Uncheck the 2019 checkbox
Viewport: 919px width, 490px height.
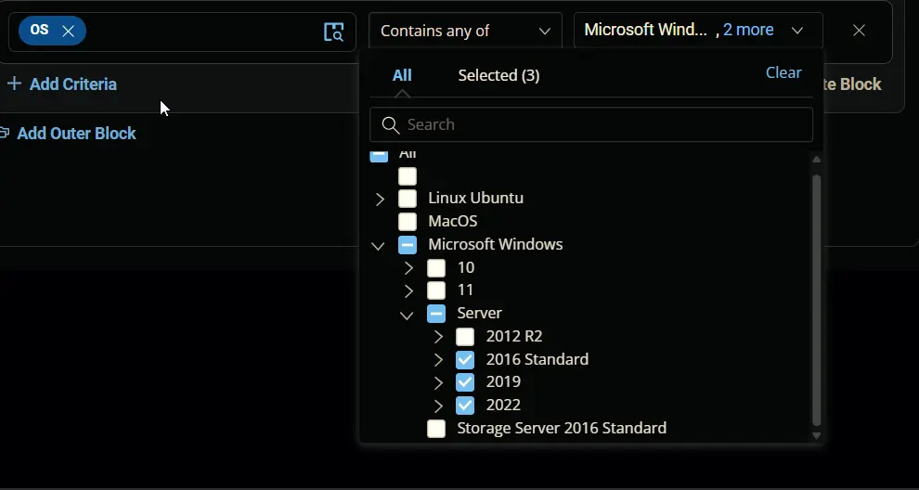point(465,382)
